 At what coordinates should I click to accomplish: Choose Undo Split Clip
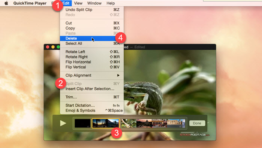click(92, 10)
